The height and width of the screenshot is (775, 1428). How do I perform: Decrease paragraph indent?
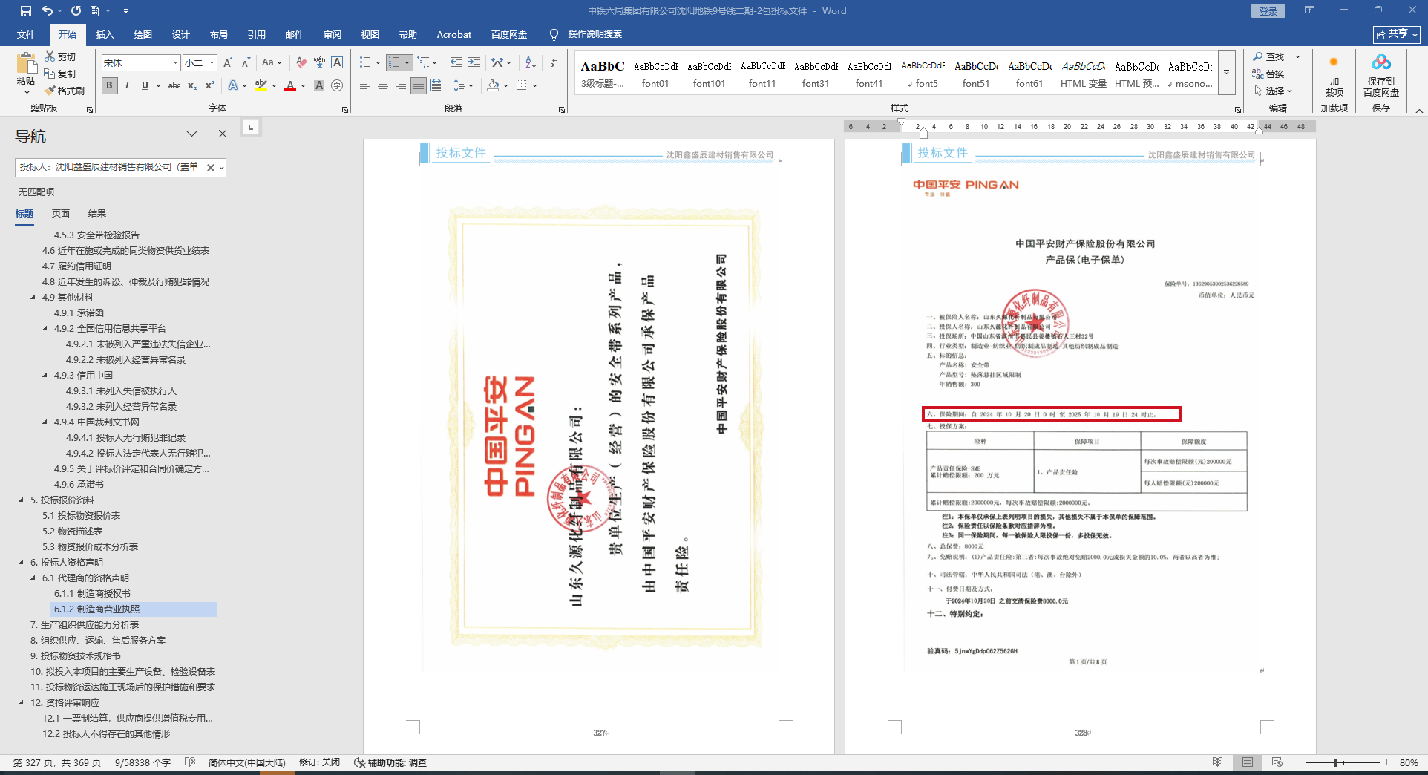tap(456, 63)
